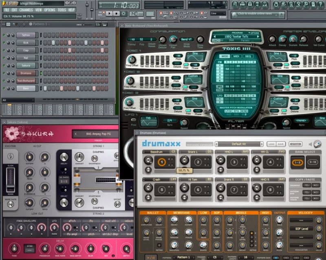Switch to SEQ tab in Toxic display
Image resolution: width=326 pixels, height=260 pixels.
pyautogui.click(x=248, y=56)
